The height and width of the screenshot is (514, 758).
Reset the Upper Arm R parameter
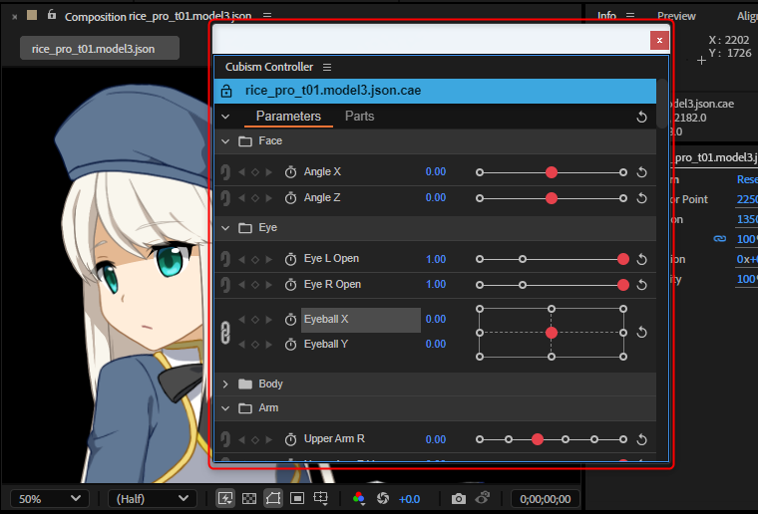tap(641, 439)
